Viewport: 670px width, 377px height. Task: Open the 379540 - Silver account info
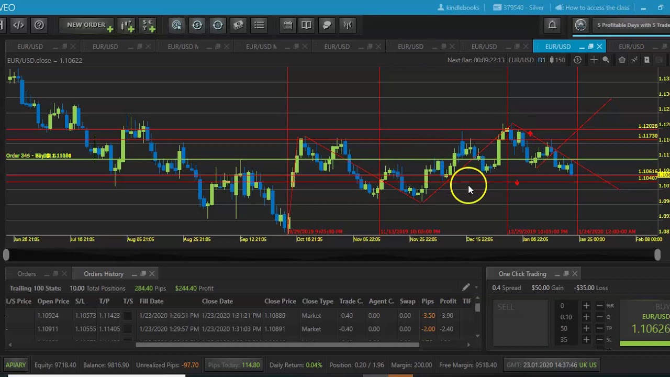coord(518,7)
